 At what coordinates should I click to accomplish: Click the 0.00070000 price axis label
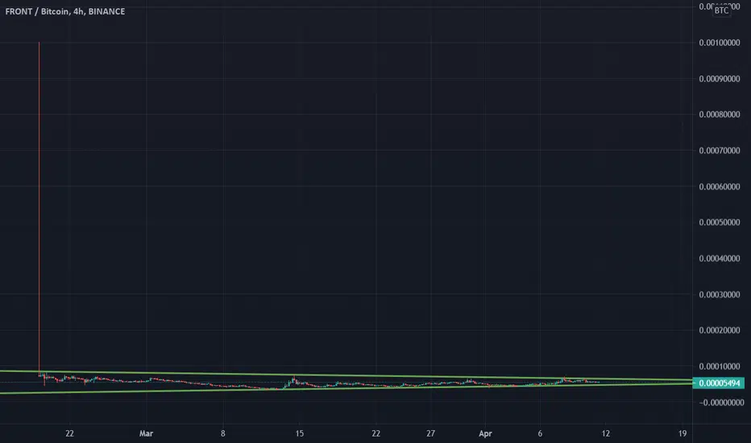(720, 151)
